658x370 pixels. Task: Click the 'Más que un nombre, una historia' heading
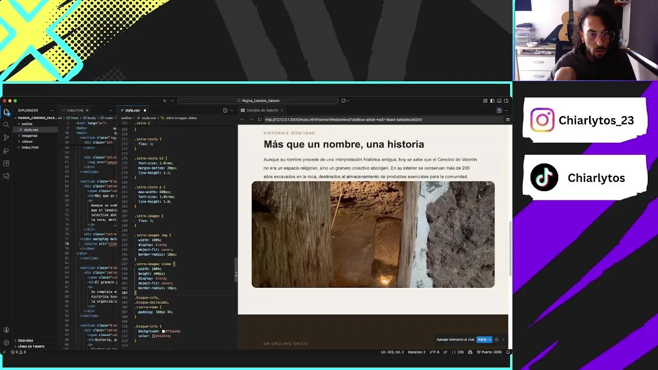[x=344, y=144]
